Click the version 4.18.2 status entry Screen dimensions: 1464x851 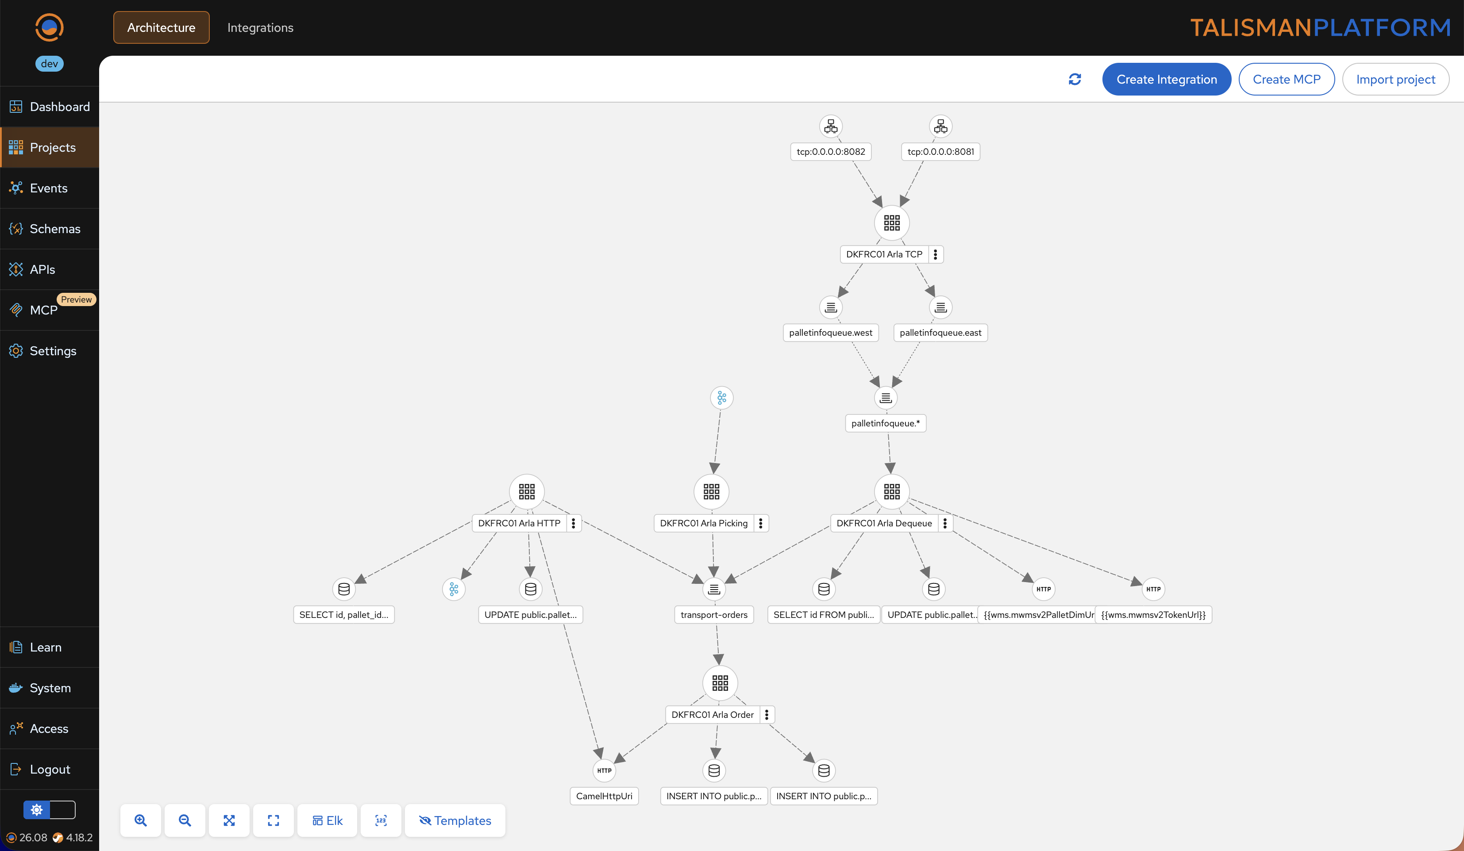tap(73, 838)
